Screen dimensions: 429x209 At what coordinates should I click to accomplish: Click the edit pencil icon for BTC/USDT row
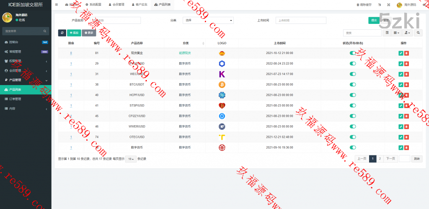click(401, 85)
